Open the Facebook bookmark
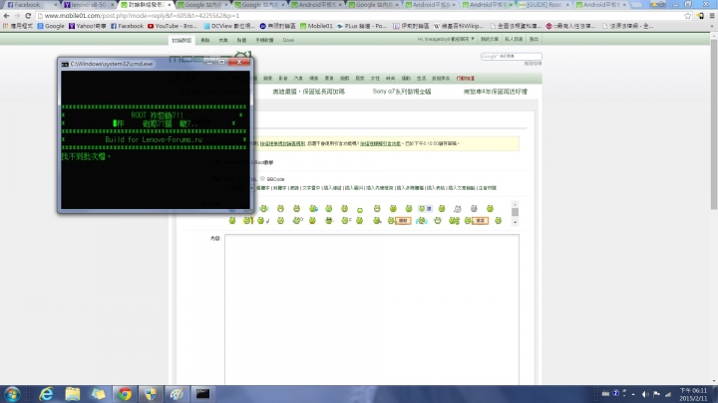 coord(127,26)
